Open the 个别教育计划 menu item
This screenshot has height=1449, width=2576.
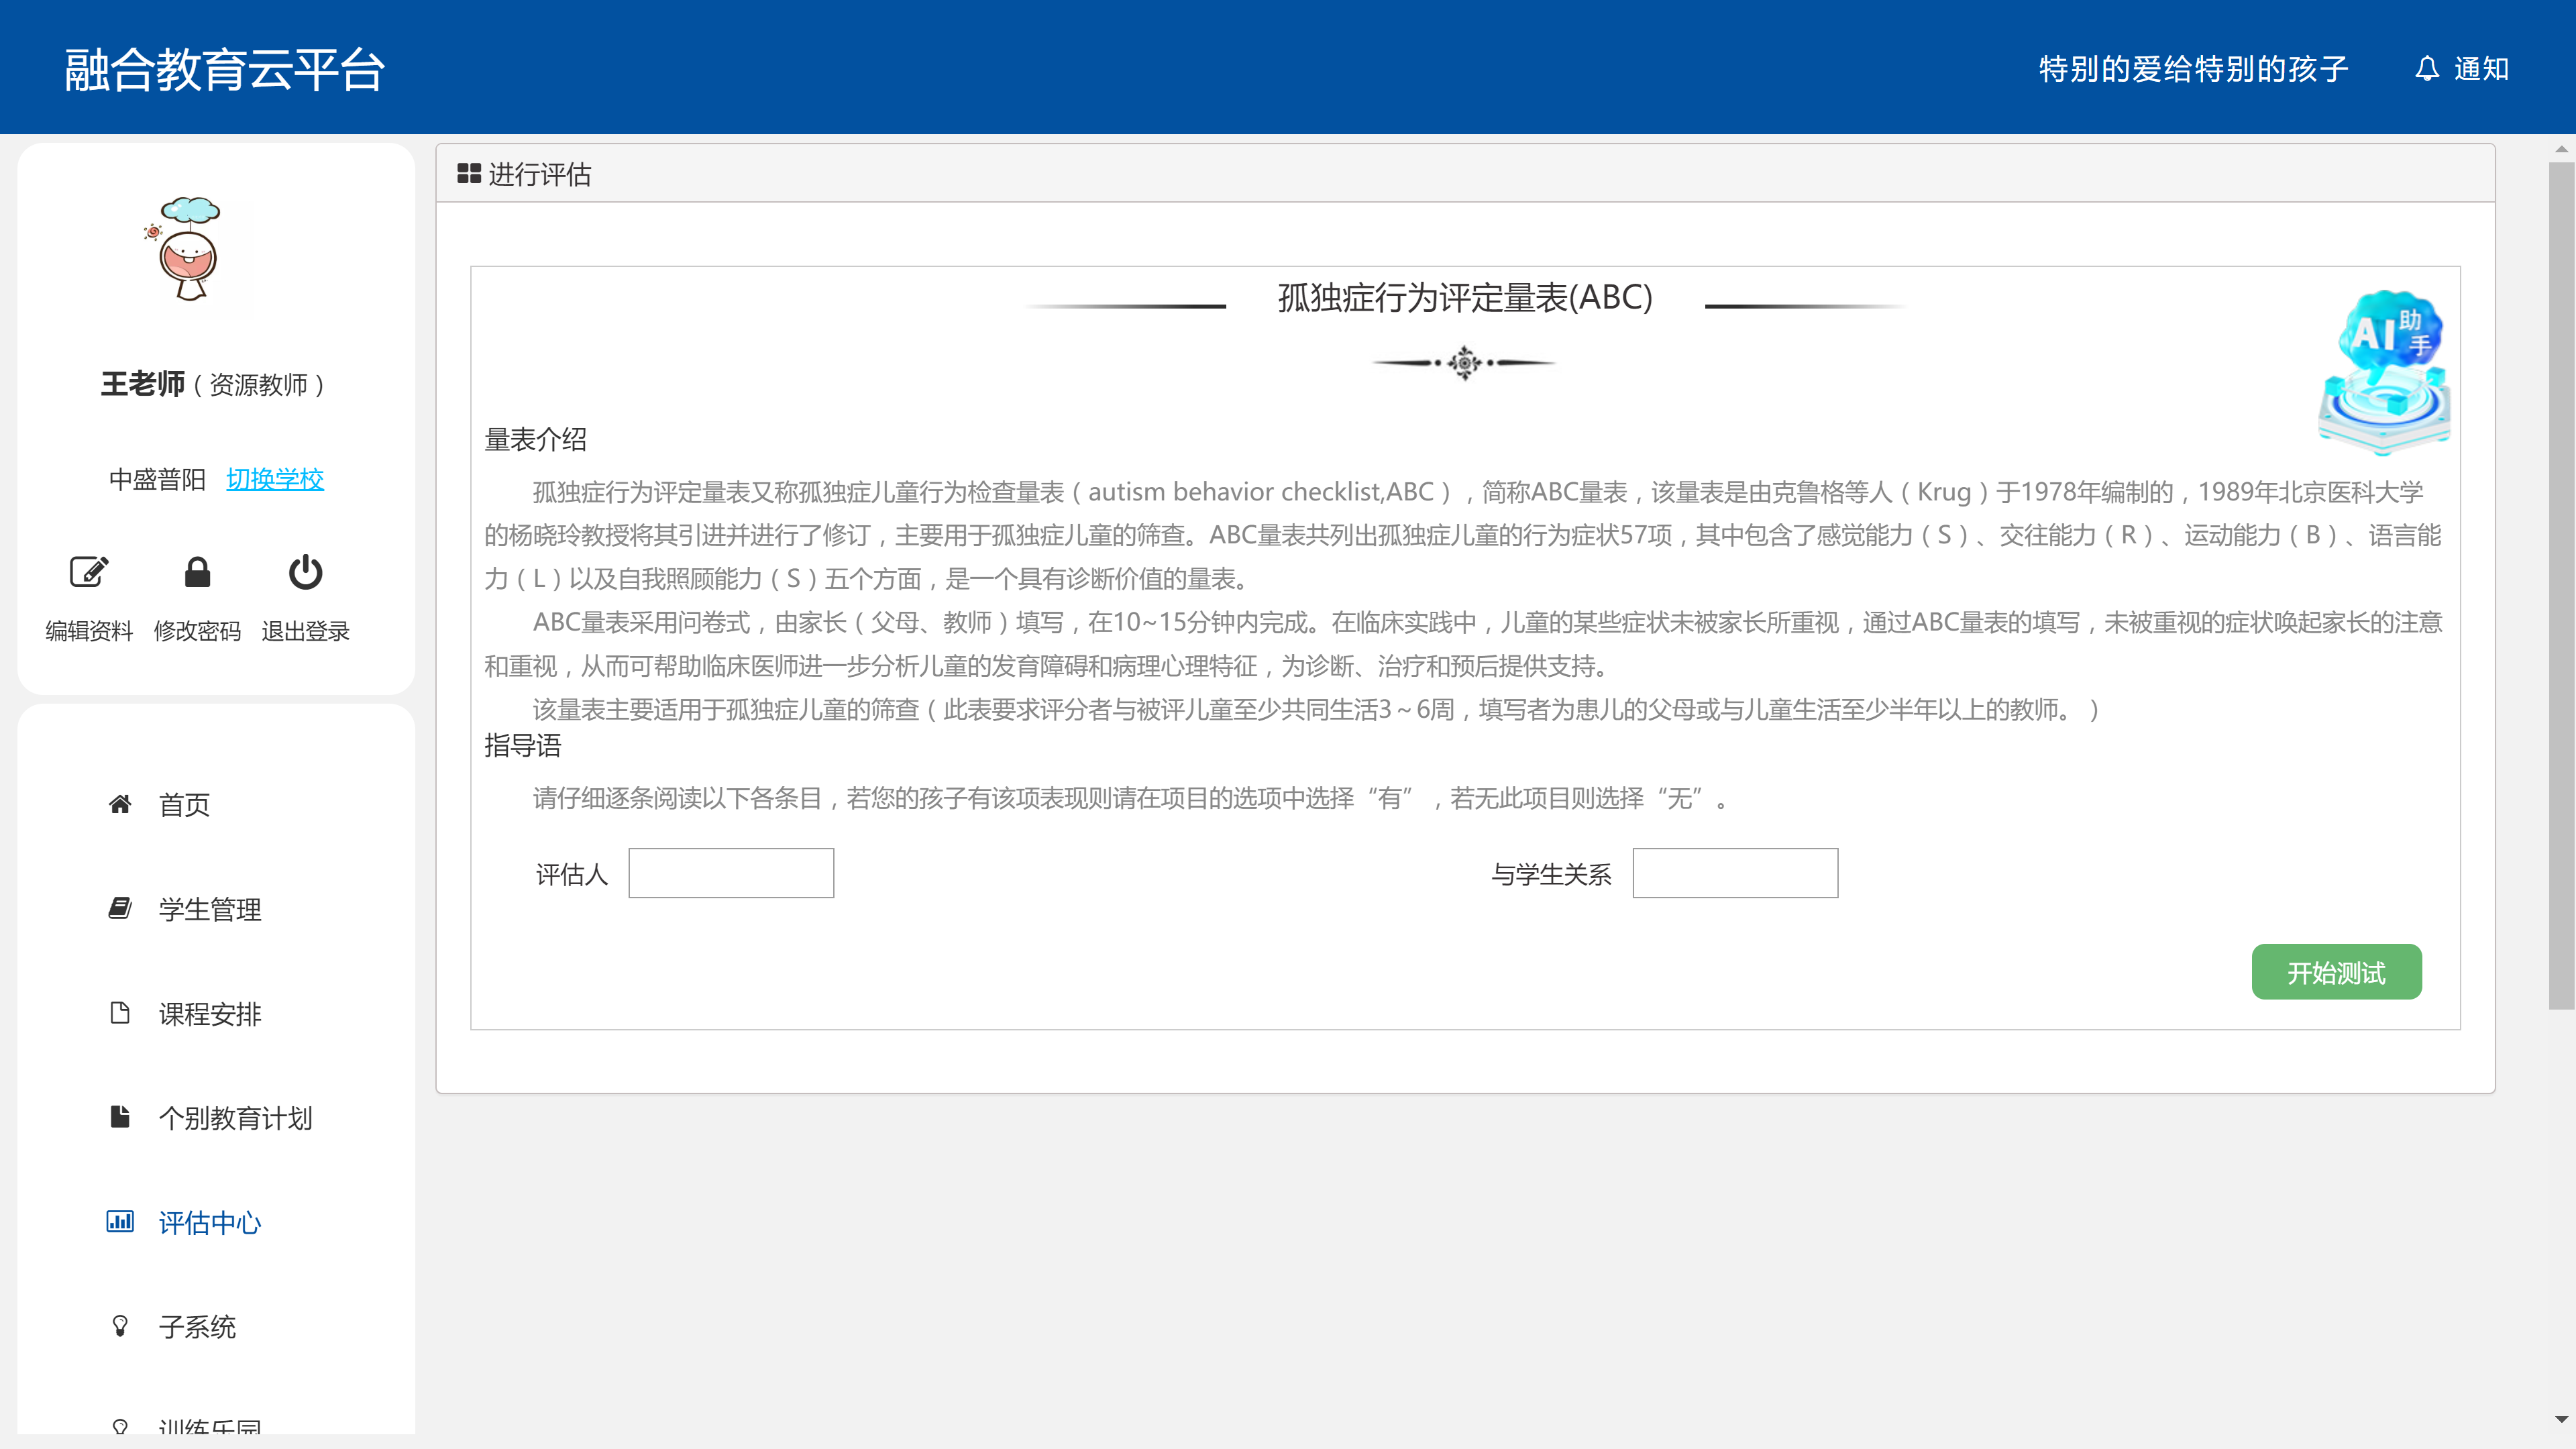(235, 1118)
